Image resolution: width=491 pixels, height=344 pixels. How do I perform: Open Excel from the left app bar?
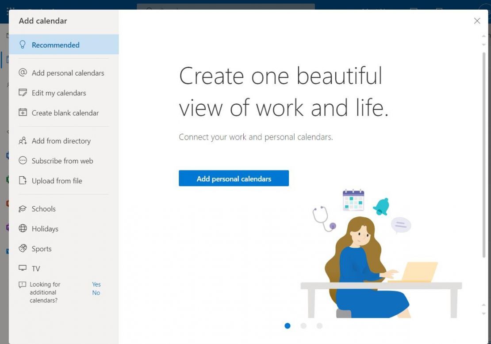coord(7,179)
